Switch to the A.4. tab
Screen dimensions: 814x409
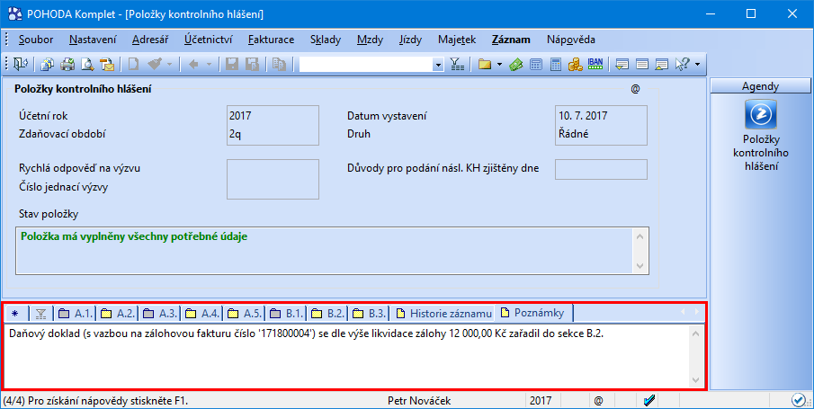click(x=202, y=313)
